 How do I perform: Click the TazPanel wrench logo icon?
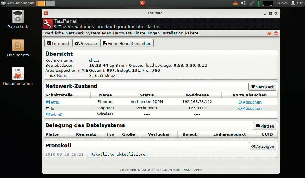point(47,24)
